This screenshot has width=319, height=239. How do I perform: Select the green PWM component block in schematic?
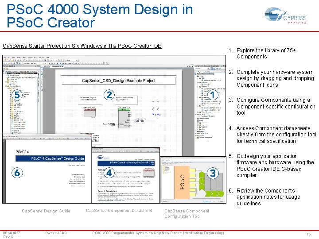[124, 118]
